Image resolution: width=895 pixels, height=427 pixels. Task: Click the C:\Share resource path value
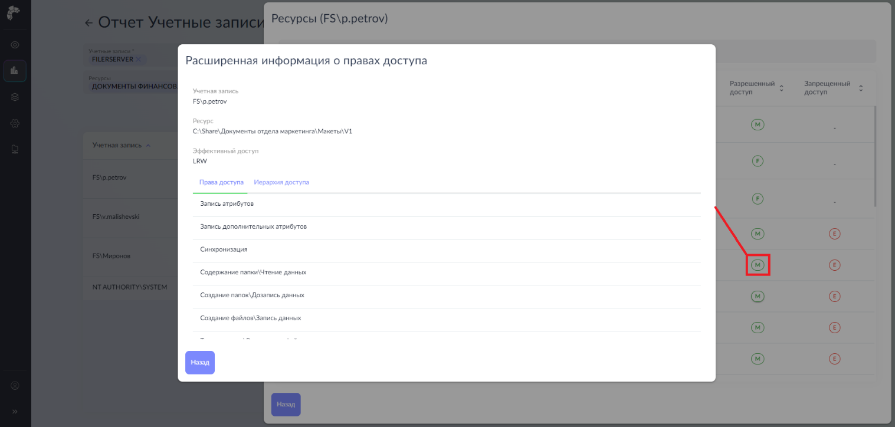pos(273,131)
